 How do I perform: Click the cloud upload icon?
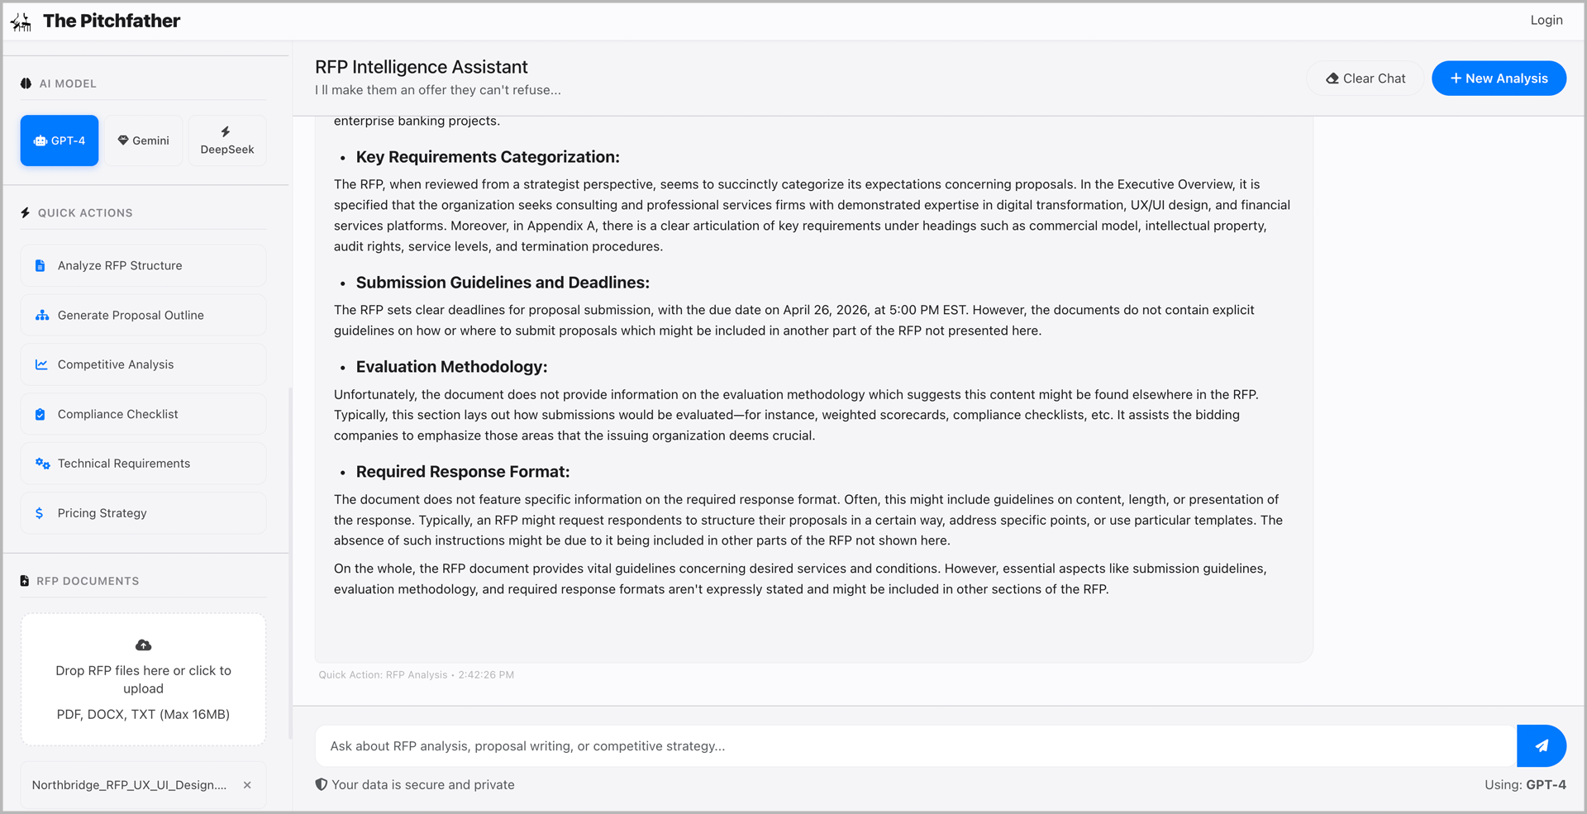tap(143, 645)
